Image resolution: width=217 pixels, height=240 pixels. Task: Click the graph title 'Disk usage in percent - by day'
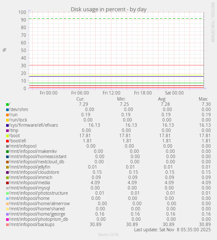point(108,9)
